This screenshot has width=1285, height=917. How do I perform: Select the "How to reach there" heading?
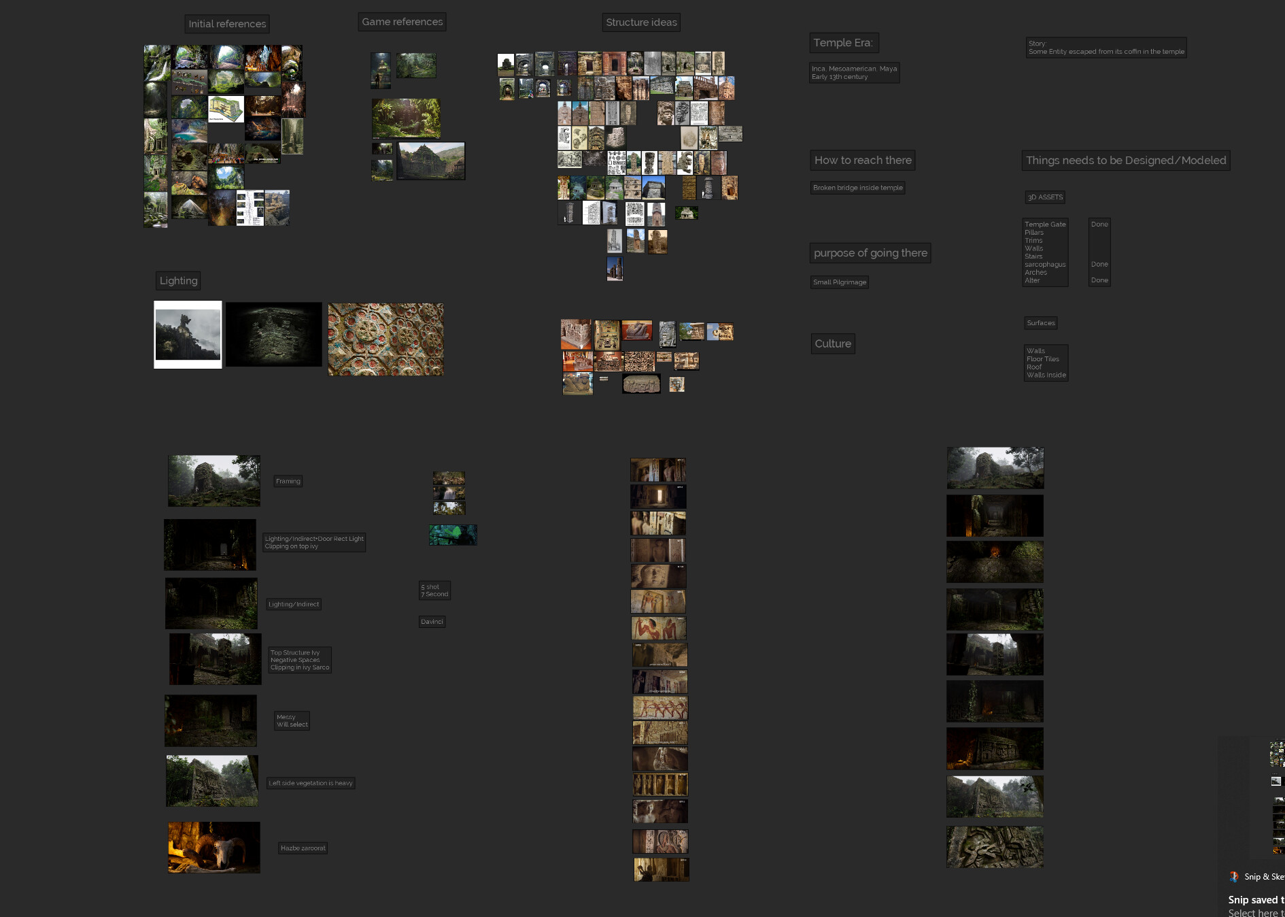tap(863, 161)
